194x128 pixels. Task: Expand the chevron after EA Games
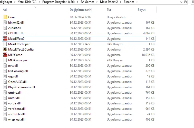click(97, 2)
